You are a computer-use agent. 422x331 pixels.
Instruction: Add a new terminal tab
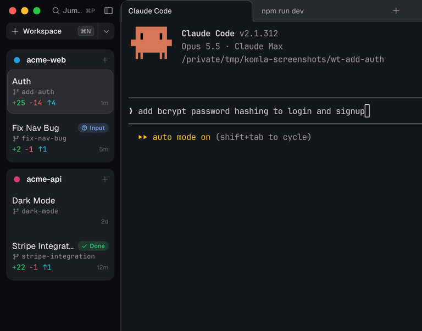point(396,11)
